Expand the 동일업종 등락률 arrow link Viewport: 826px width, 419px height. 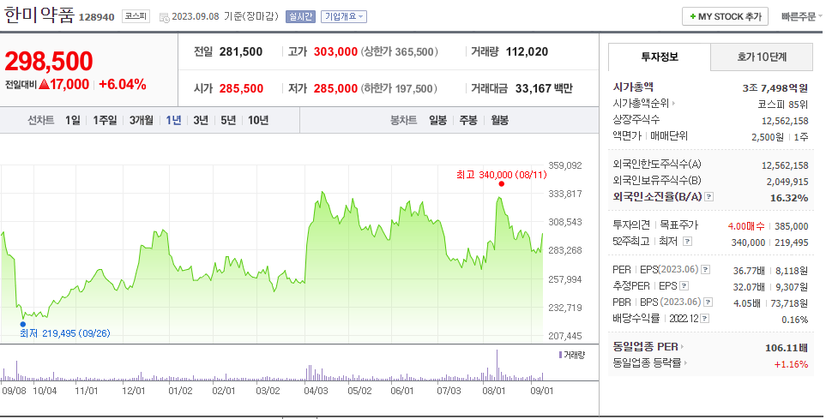point(650,363)
